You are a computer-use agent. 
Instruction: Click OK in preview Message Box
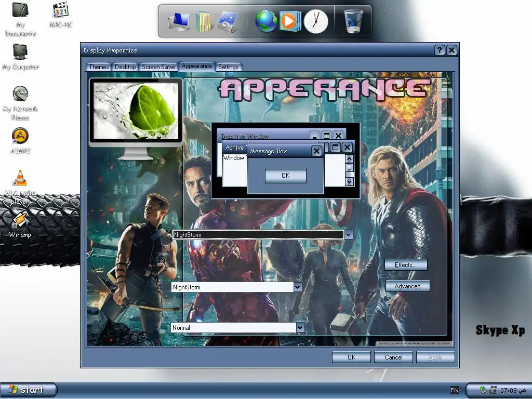(285, 176)
